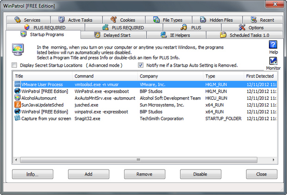This screenshot has height=195, width=287.
Task: Click the Monitor checkmark icon
Action: [x=273, y=61]
